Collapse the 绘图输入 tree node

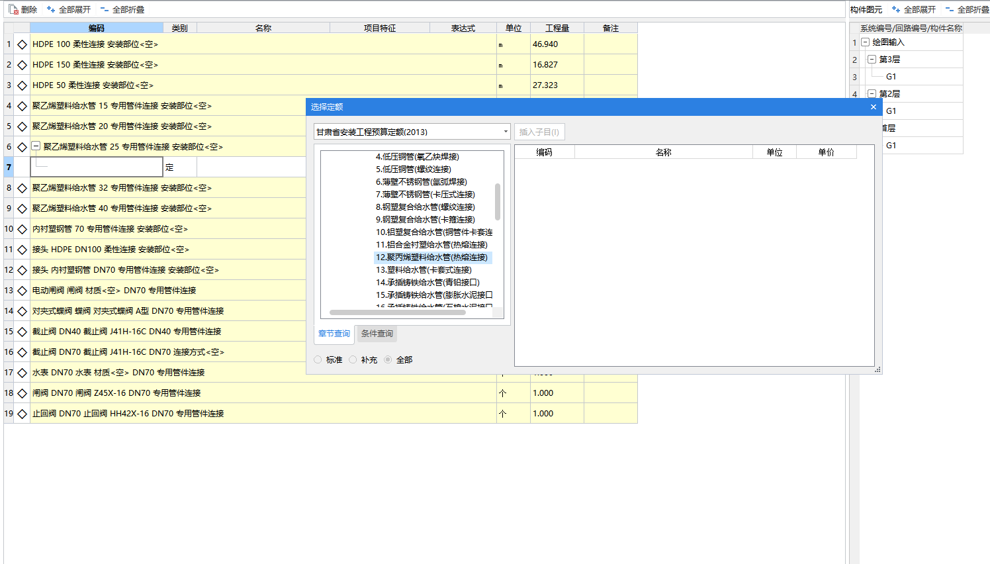pos(865,42)
